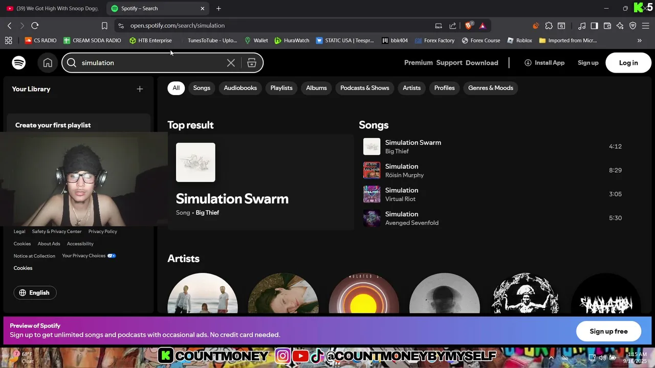Open the CS RADIO bookmark
655x368 pixels.
(40, 40)
